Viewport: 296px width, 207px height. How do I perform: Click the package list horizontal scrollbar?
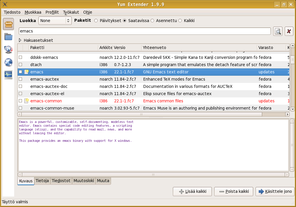click(x=141, y=115)
